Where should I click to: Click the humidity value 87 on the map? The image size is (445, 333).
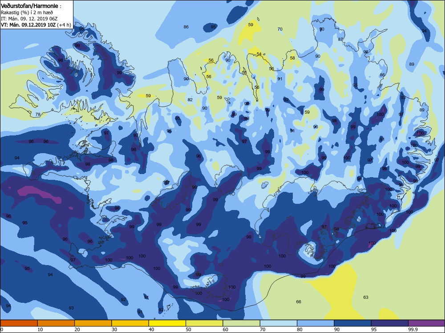click(x=340, y=40)
